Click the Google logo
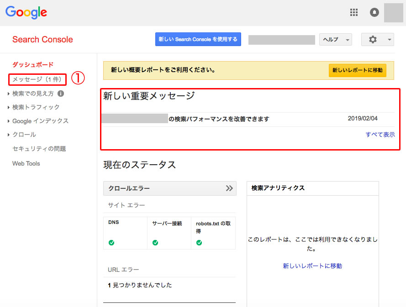This screenshot has width=406, height=307. 26,13
